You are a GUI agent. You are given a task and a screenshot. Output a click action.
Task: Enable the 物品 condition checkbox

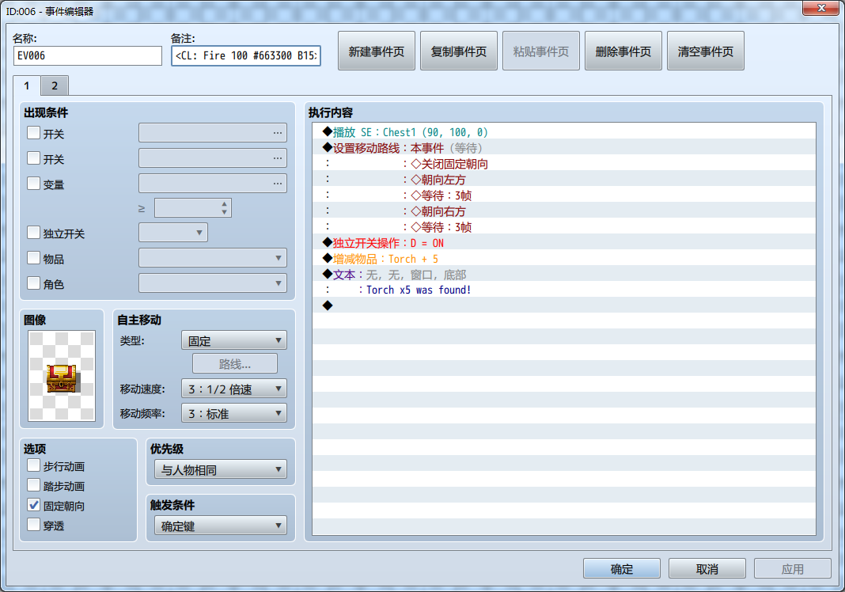coord(32,257)
